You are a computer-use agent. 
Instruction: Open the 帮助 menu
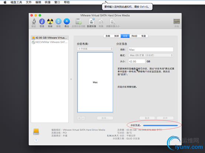click(67, 2)
